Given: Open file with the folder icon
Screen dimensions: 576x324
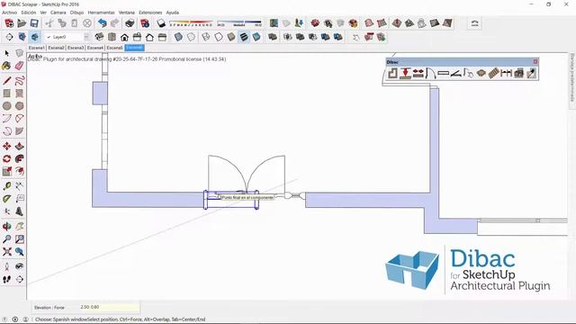Looking at the screenshot, I should tap(22, 23).
